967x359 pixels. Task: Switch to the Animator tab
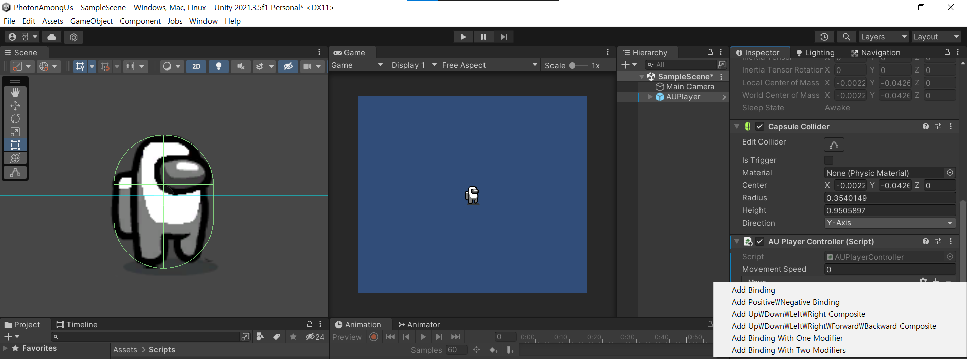419,325
